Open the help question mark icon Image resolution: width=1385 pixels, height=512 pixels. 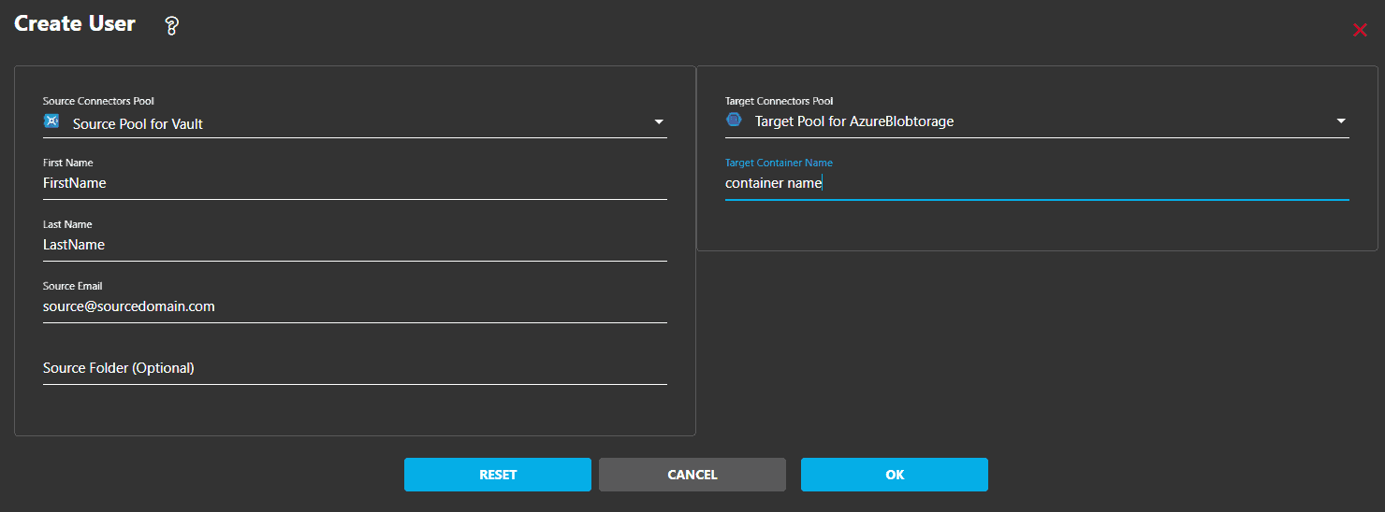pyautogui.click(x=171, y=26)
